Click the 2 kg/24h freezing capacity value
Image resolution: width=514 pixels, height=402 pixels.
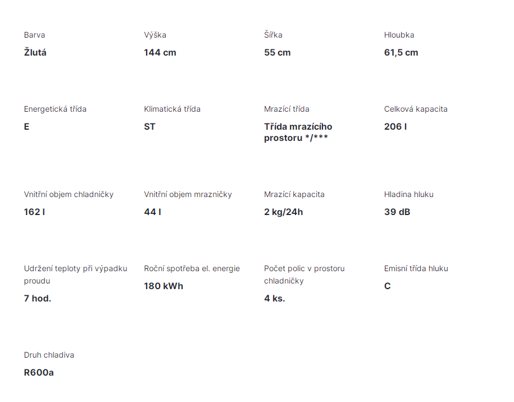283,212
